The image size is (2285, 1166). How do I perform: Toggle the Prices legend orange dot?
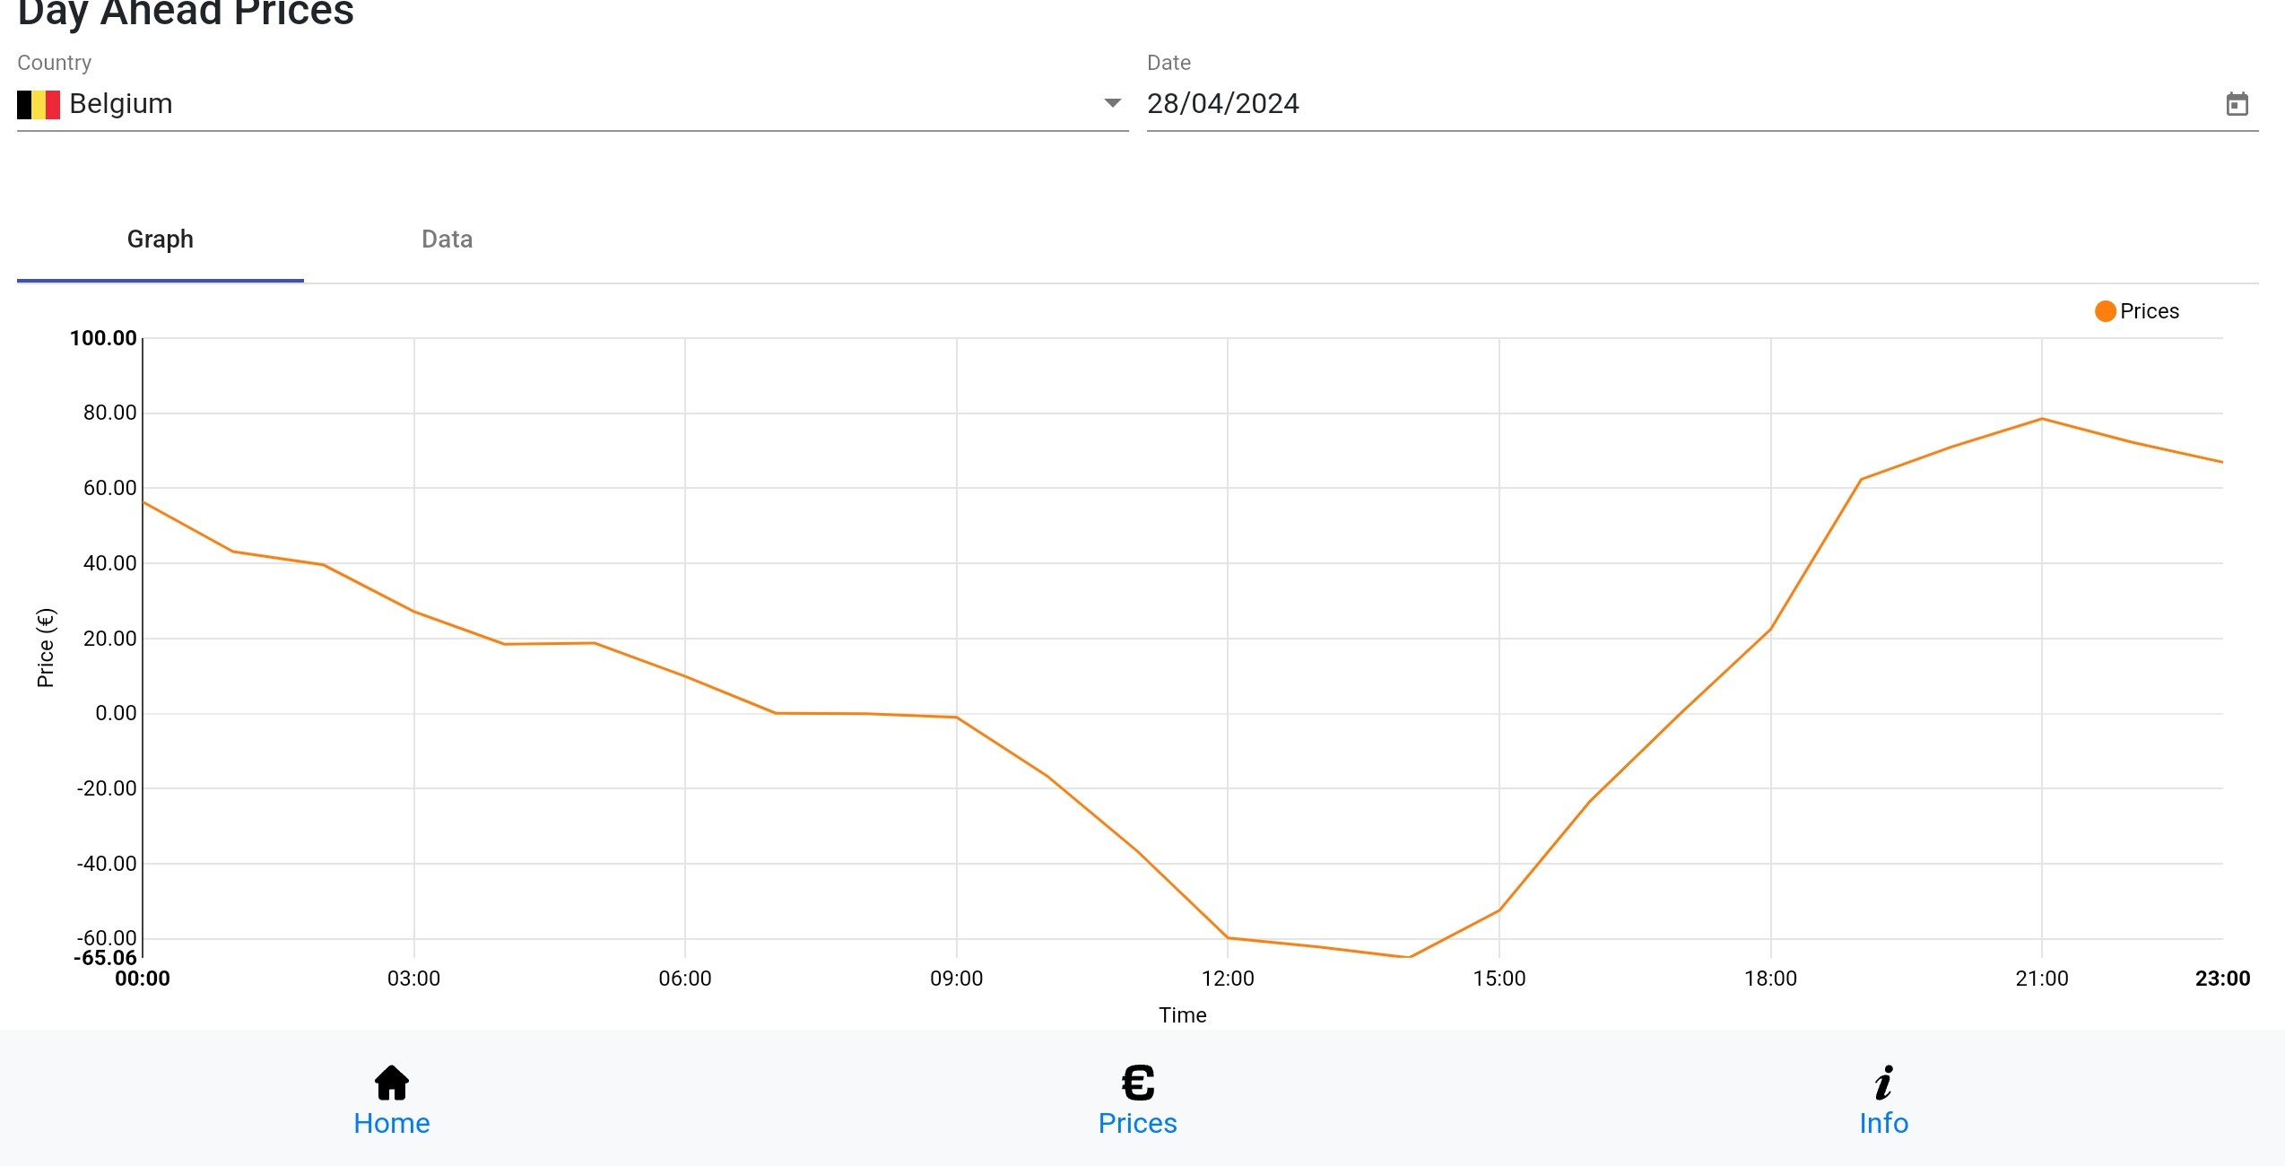pyautogui.click(x=2105, y=311)
